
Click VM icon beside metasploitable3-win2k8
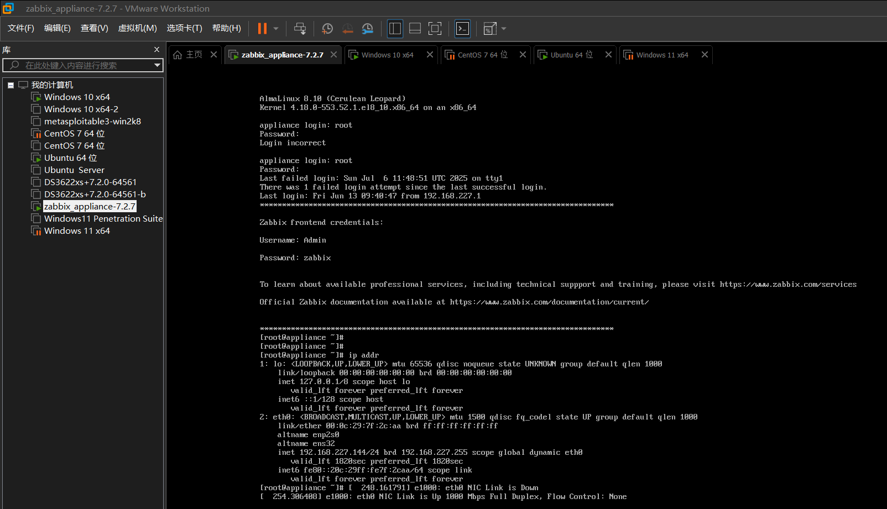pyautogui.click(x=36, y=122)
